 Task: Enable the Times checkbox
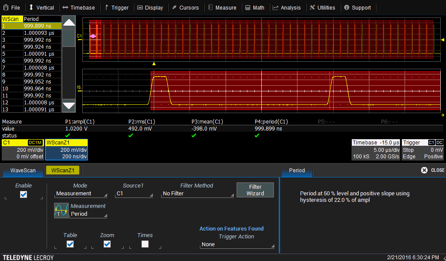pyautogui.click(x=145, y=244)
